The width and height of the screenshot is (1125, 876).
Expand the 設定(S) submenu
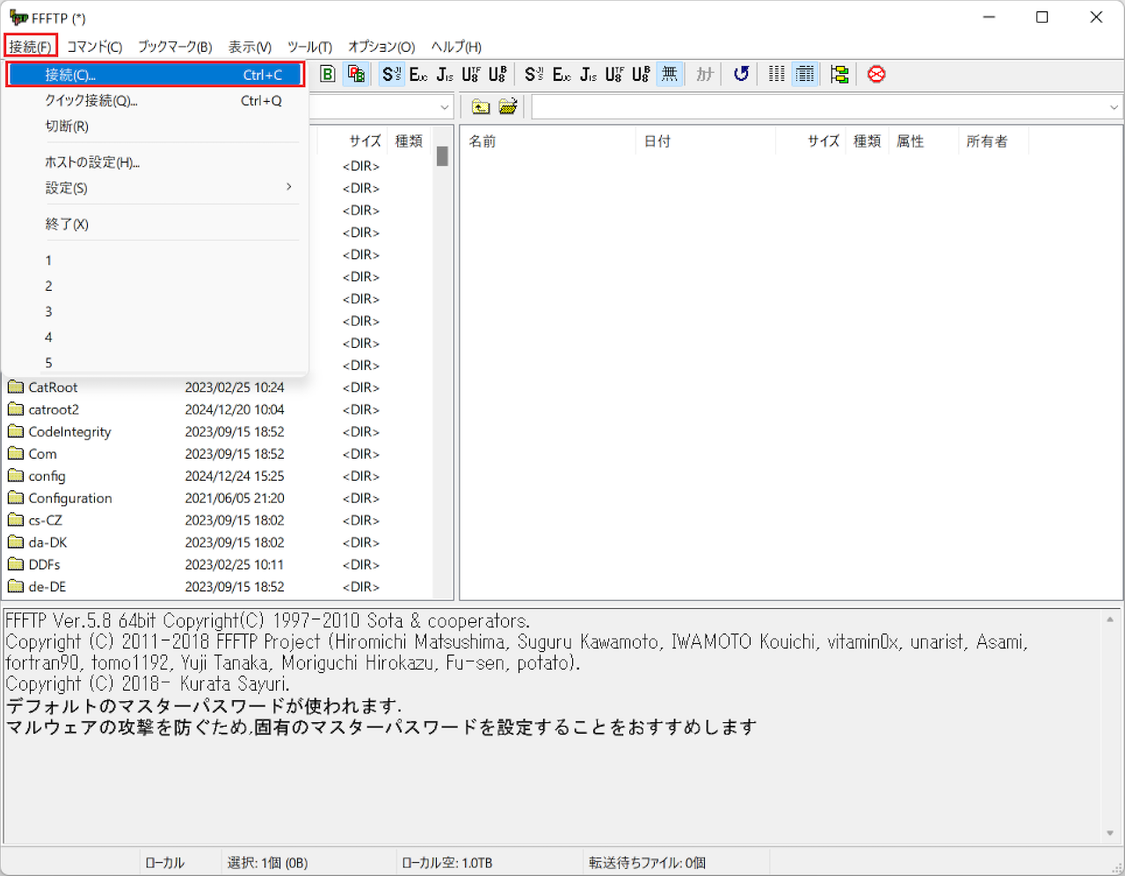point(156,187)
